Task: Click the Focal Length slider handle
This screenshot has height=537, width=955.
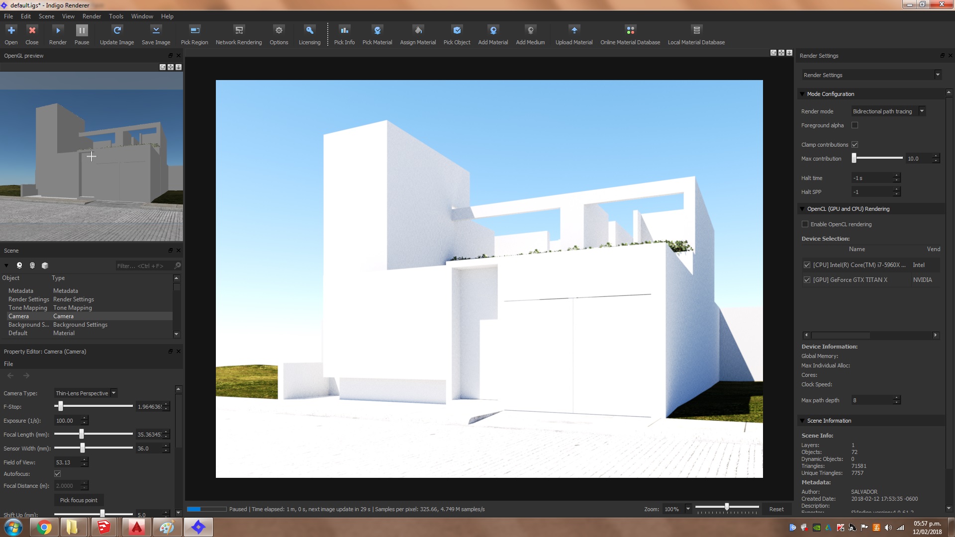Action: 82,435
